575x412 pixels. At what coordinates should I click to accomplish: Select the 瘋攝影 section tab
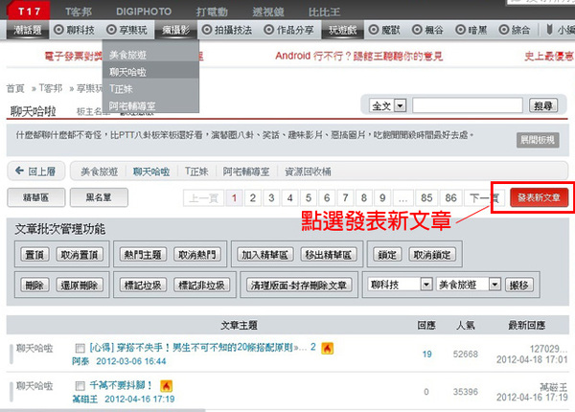coord(176,30)
